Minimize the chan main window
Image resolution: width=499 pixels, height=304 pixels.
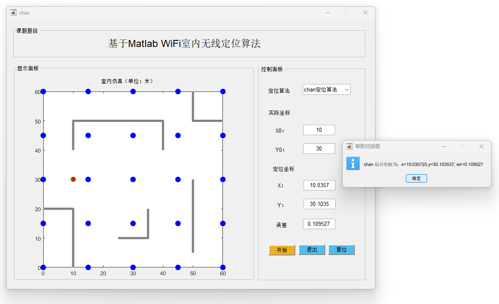click(x=328, y=12)
